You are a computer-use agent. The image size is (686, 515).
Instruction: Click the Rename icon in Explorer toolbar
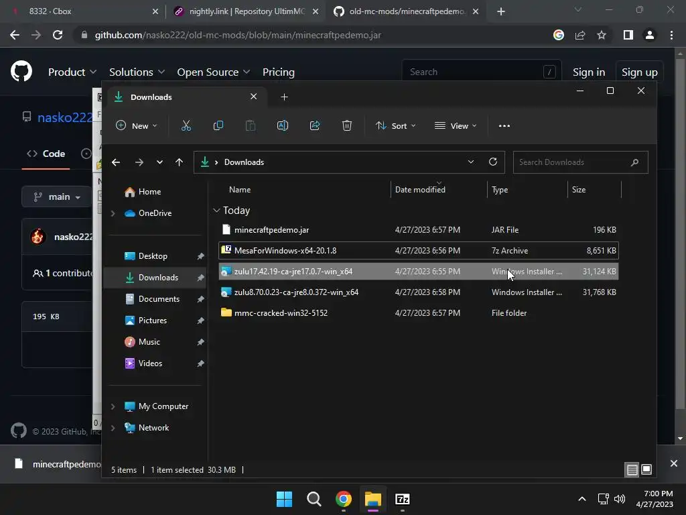point(283,125)
